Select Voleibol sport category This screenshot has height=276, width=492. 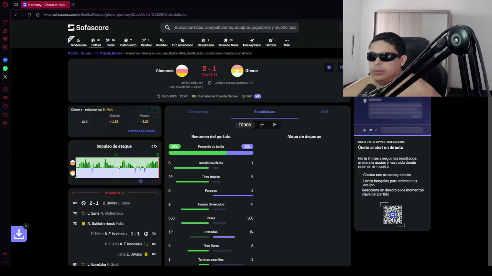point(161,43)
